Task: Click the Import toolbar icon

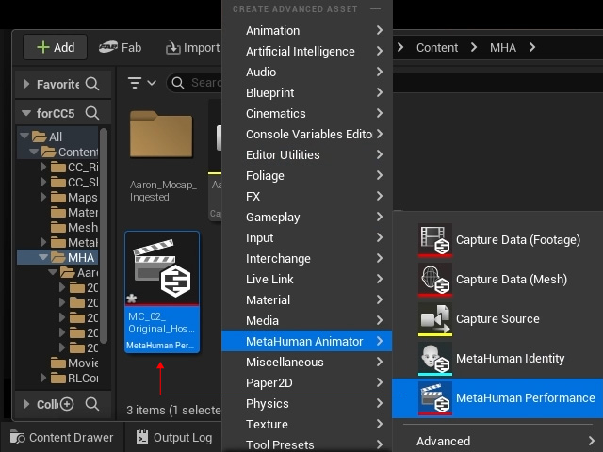Action: (x=173, y=48)
